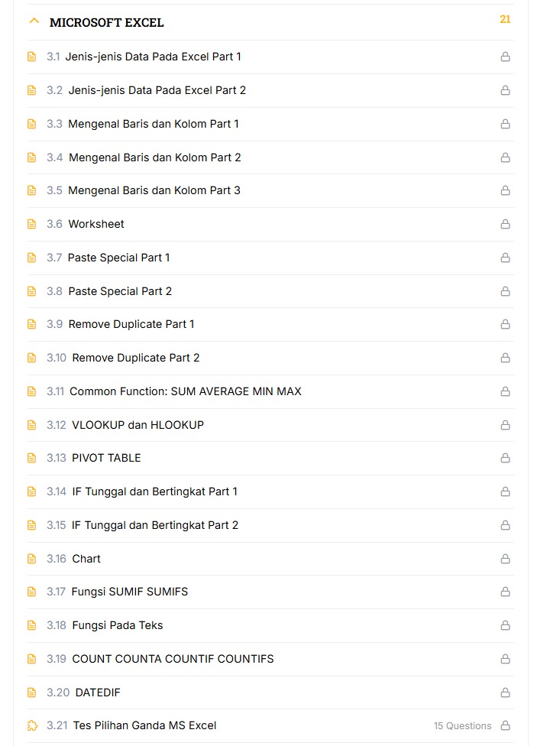Click lock icon on Tes Pilihan Ganda quiz
Image resolution: width=547 pixels, height=746 pixels.
point(505,726)
